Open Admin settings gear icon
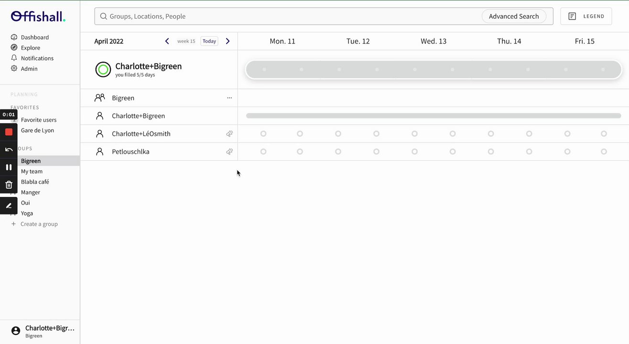This screenshot has height=344, width=629. [14, 69]
